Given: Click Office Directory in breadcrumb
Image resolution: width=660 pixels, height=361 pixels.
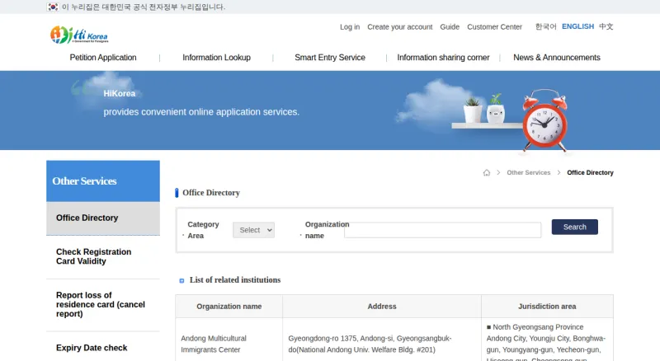Looking at the screenshot, I should click(590, 173).
